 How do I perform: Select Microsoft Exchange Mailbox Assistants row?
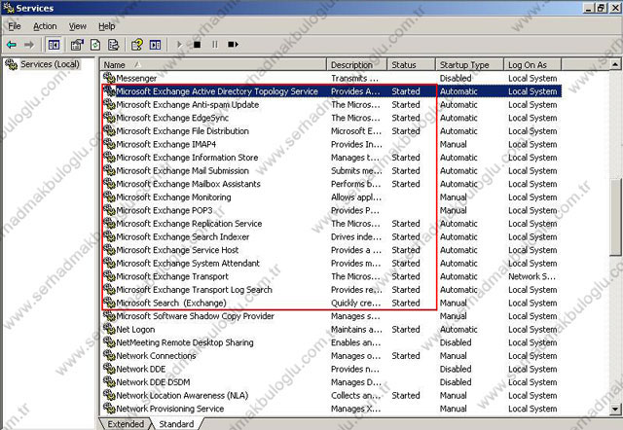click(331, 184)
